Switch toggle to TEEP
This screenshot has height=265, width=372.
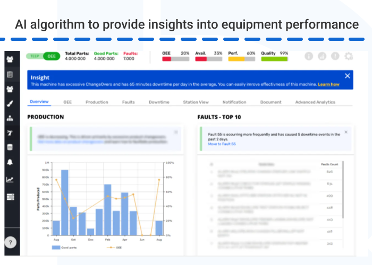(x=35, y=56)
